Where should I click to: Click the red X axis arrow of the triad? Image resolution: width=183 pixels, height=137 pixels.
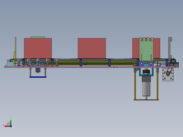[x=7, y=126]
